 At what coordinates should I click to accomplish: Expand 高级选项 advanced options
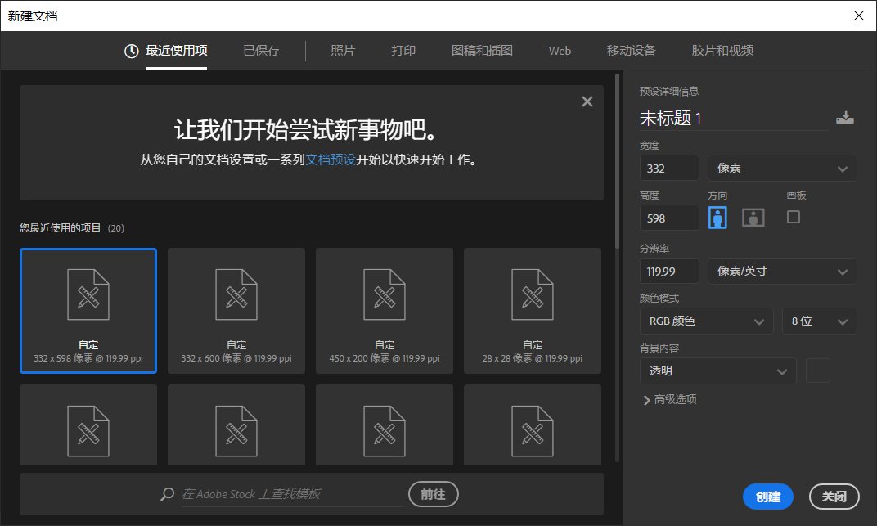point(669,400)
